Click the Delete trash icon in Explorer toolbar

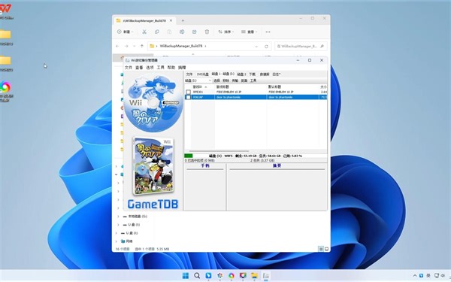point(207,32)
